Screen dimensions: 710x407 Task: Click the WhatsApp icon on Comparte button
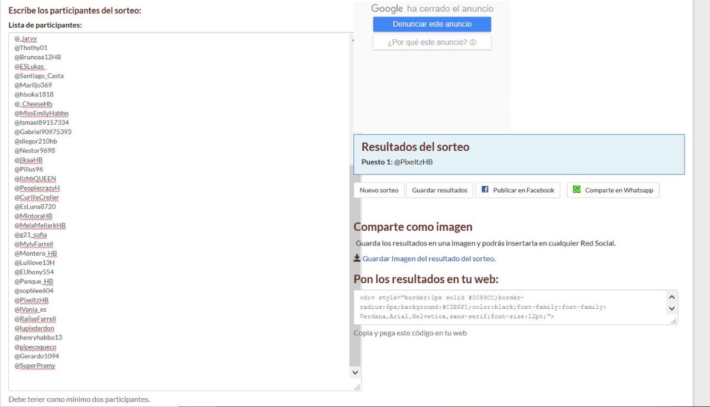[576, 190]
